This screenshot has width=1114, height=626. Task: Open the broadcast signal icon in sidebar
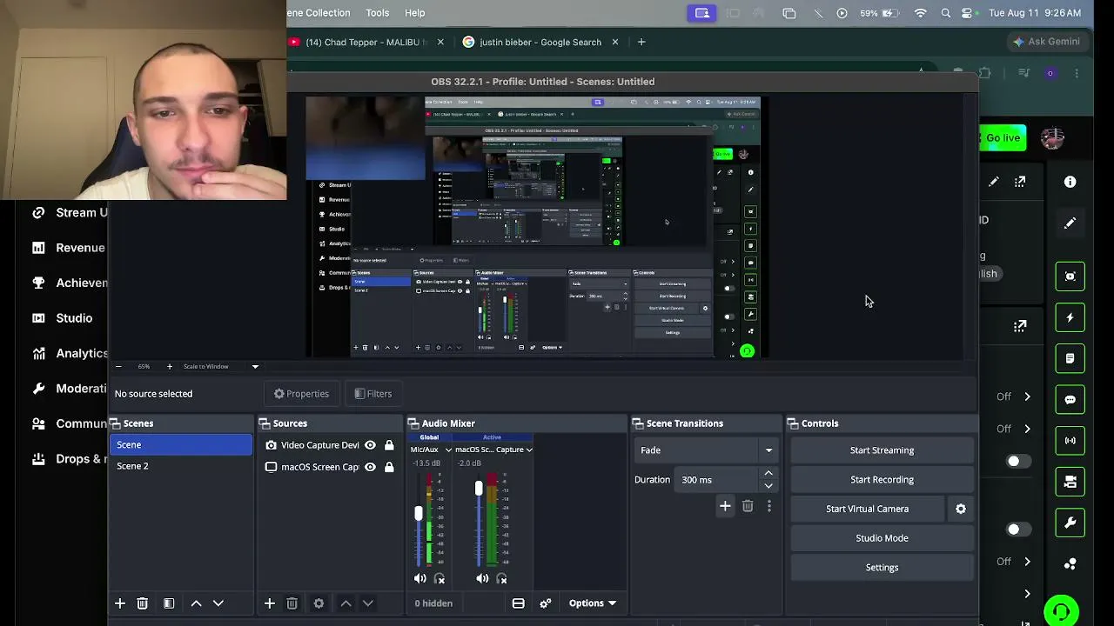(x=1070, y=441)
